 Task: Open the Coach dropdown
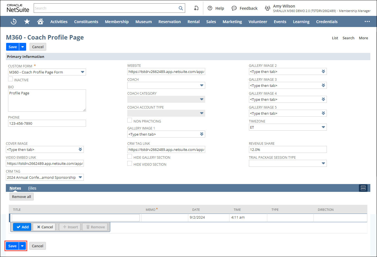coord(202,85)
